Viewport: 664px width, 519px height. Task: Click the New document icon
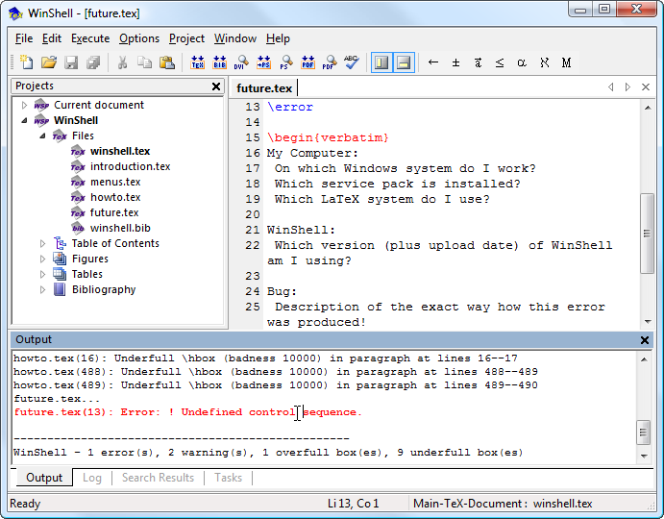(x=27, y=62)
